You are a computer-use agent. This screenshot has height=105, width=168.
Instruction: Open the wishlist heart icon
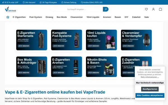(146, 9)
